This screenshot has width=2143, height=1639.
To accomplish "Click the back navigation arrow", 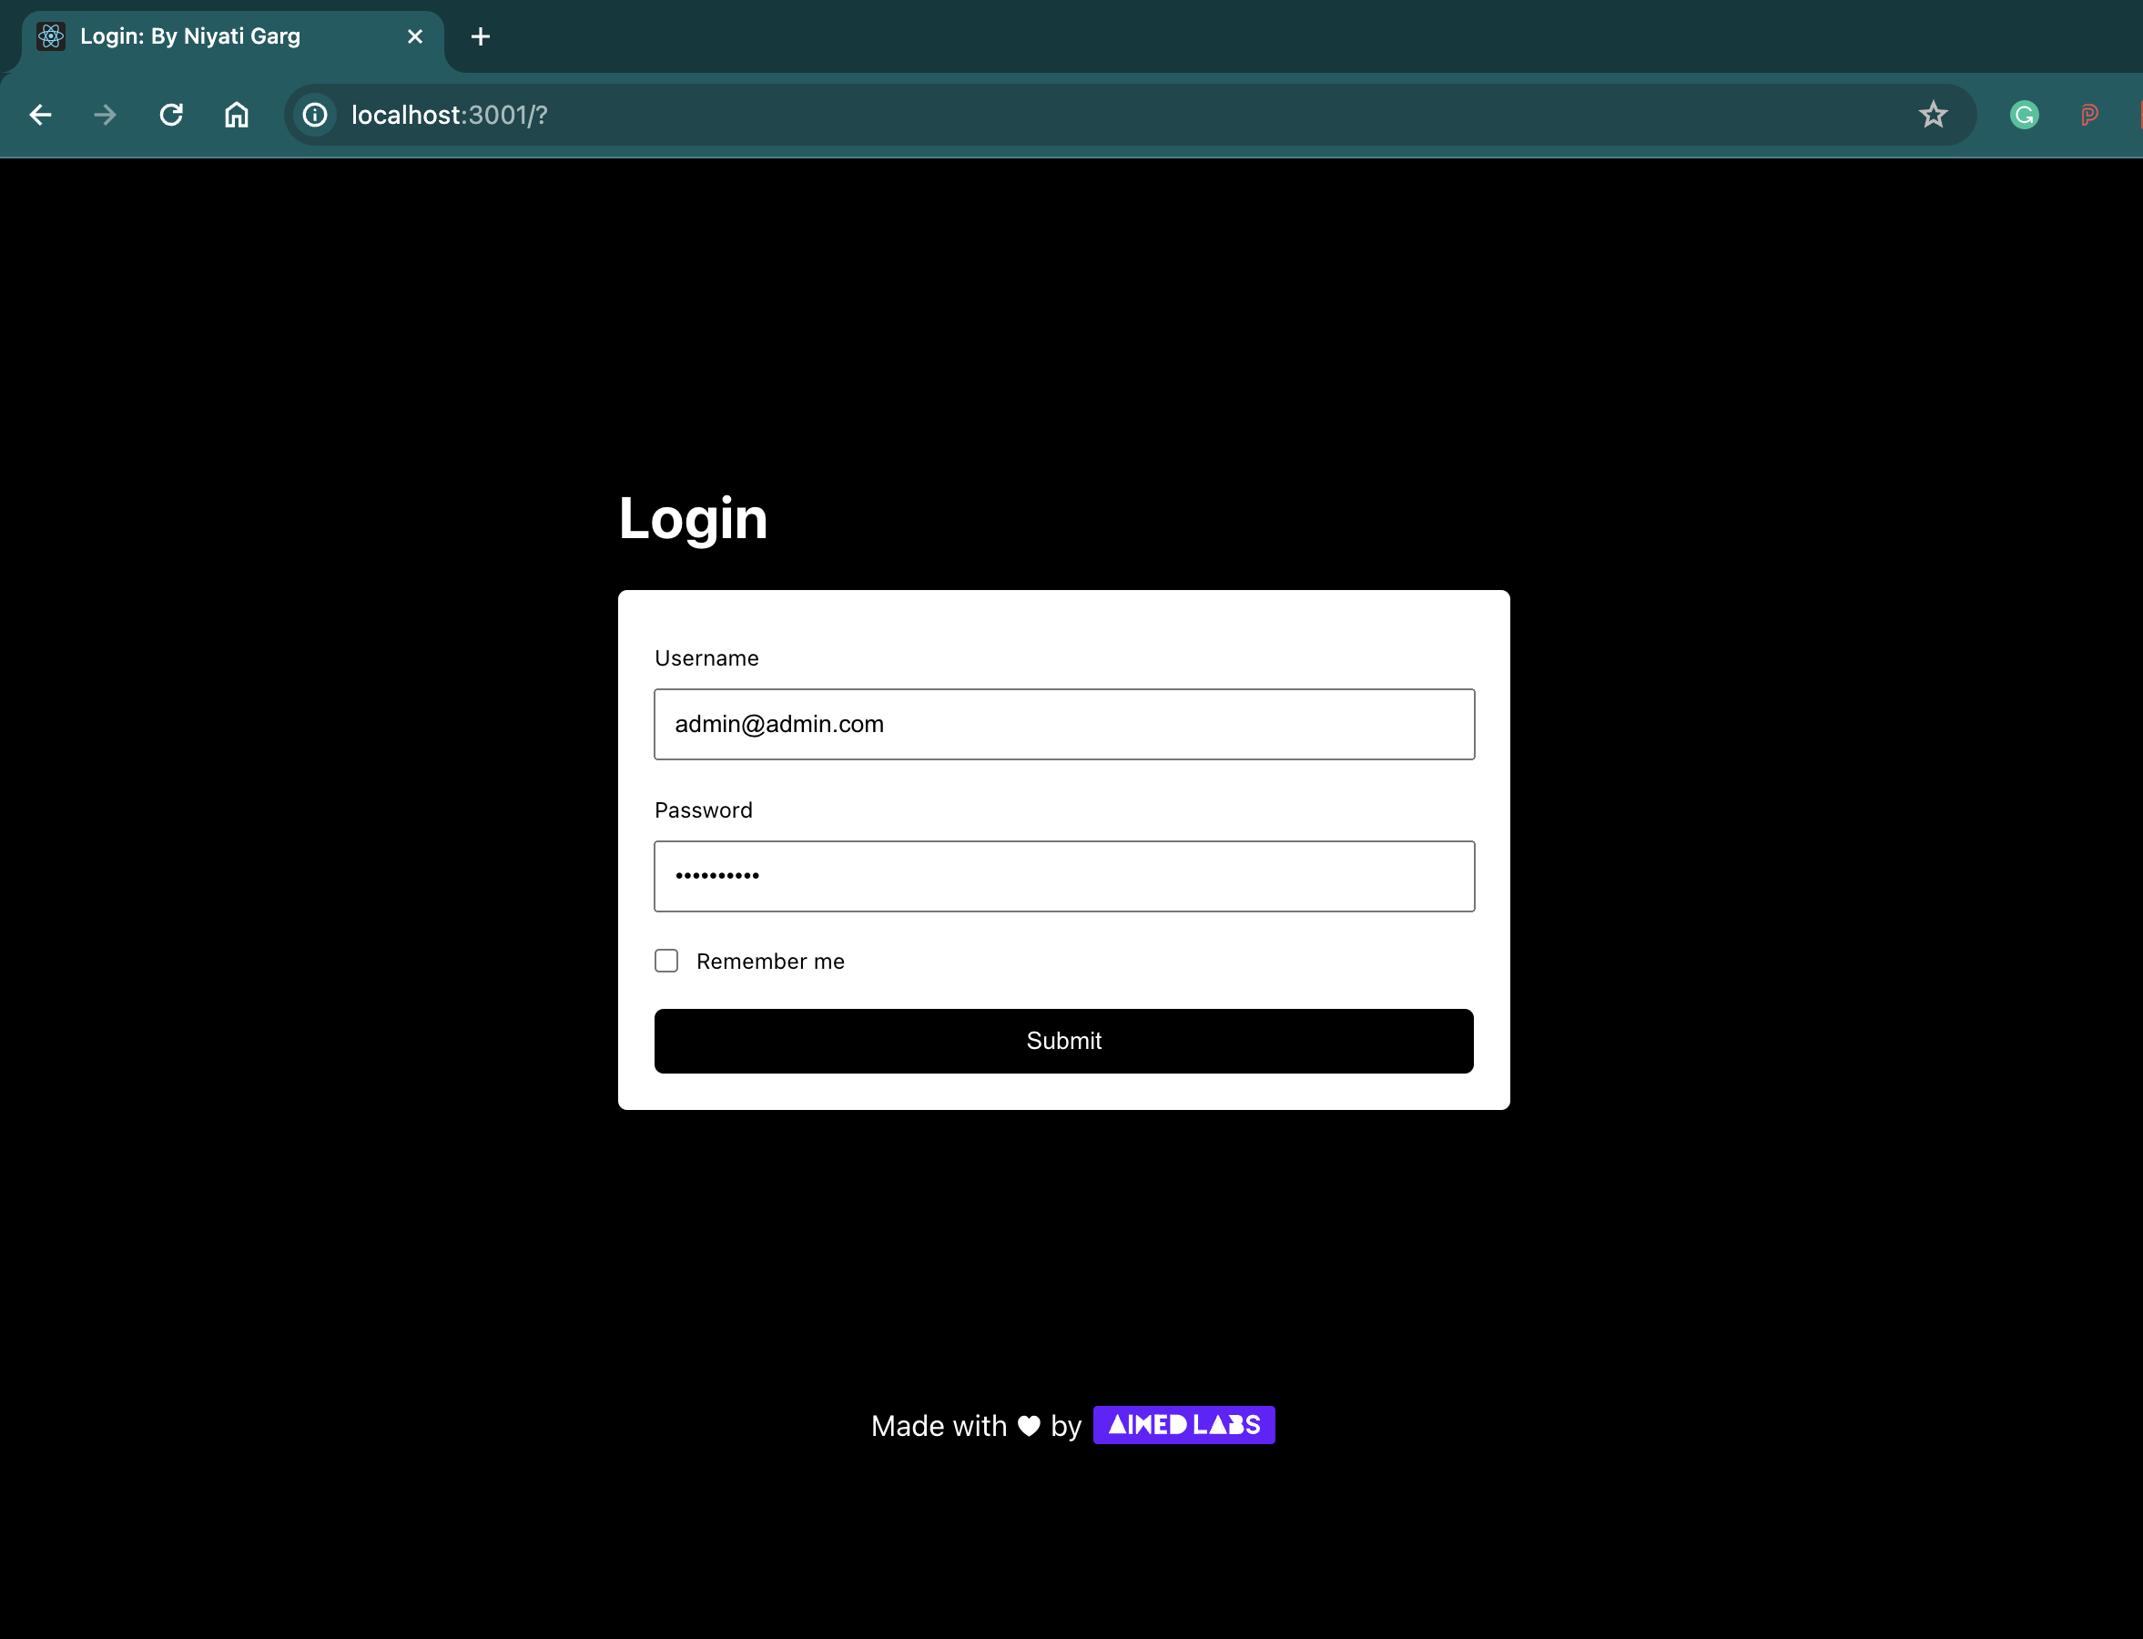I will 40,114.
